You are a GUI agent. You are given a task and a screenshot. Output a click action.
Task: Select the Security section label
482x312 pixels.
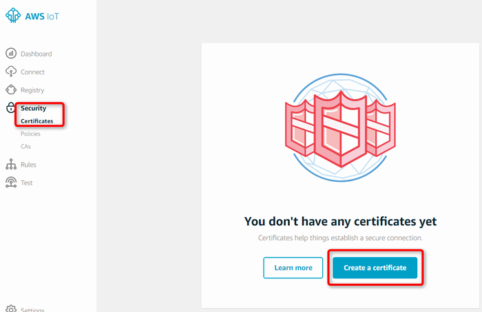(x=34, y=108)
